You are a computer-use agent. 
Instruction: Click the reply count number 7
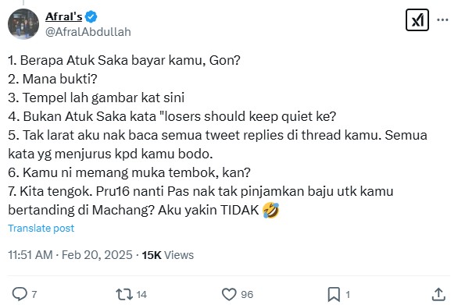coord(34,295)
